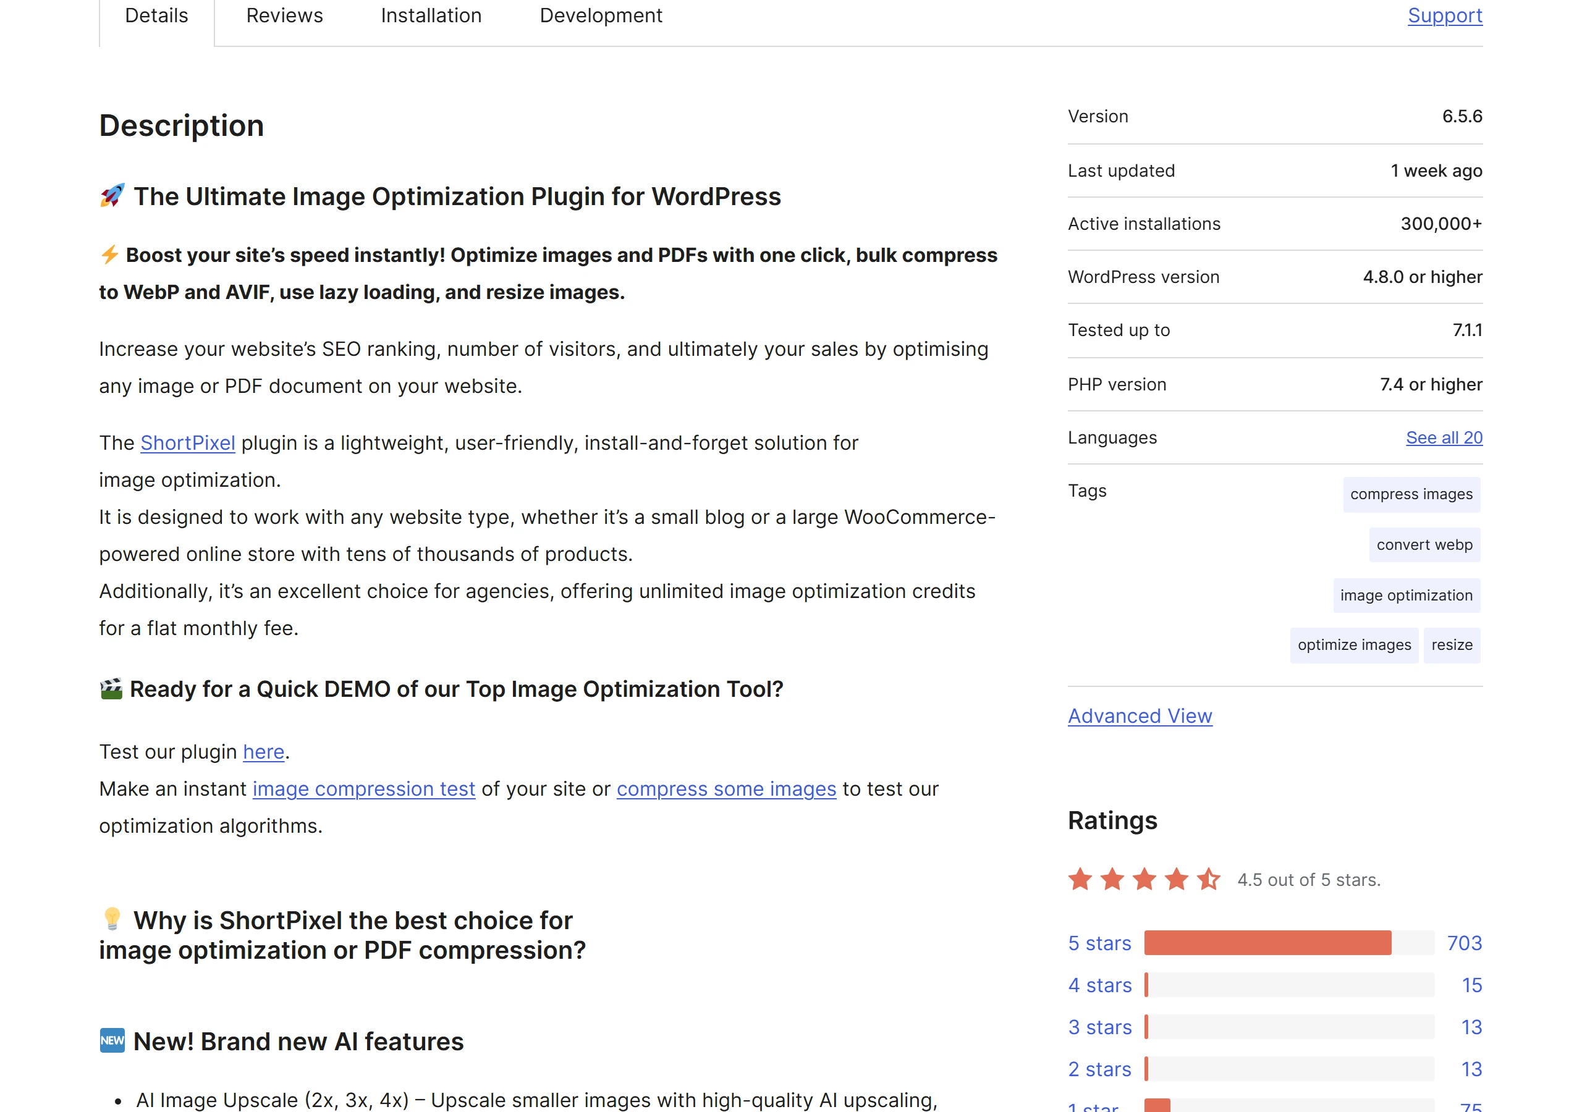
Task: Open the 'here' plugin test link
Action: (x=263, y=752)
